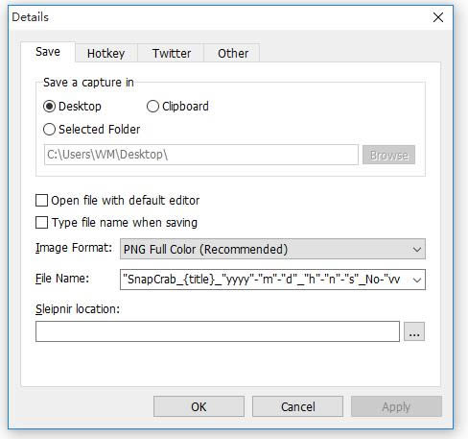The width and height of the screenshot is (468, 439).
Task: Click the Apply button
Action: click(x=396, y=406)
